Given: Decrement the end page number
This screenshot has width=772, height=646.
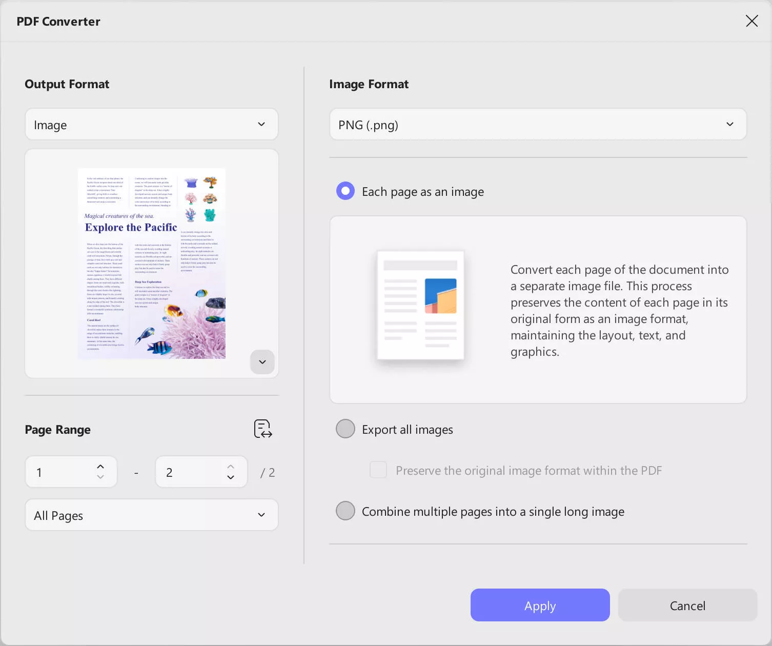Looking at the screenshot, I should pyautogui.click(x=231, y=477).
